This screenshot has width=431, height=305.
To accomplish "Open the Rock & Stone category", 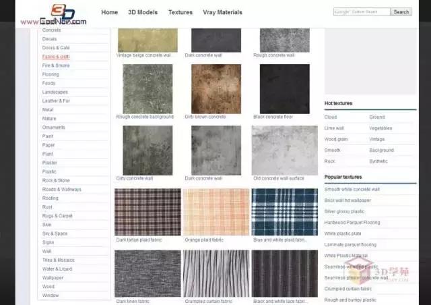I will tap(56, 180).
